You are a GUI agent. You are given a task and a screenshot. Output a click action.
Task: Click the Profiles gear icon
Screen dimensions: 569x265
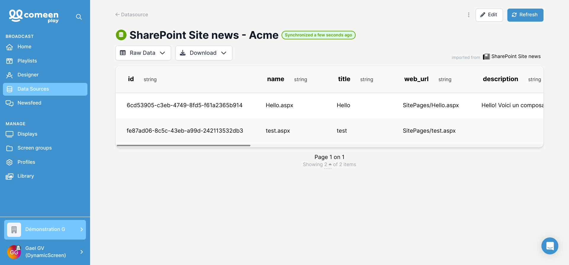[9, 162]
